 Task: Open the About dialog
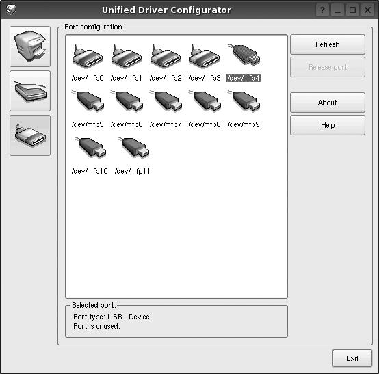pos(328,103)
